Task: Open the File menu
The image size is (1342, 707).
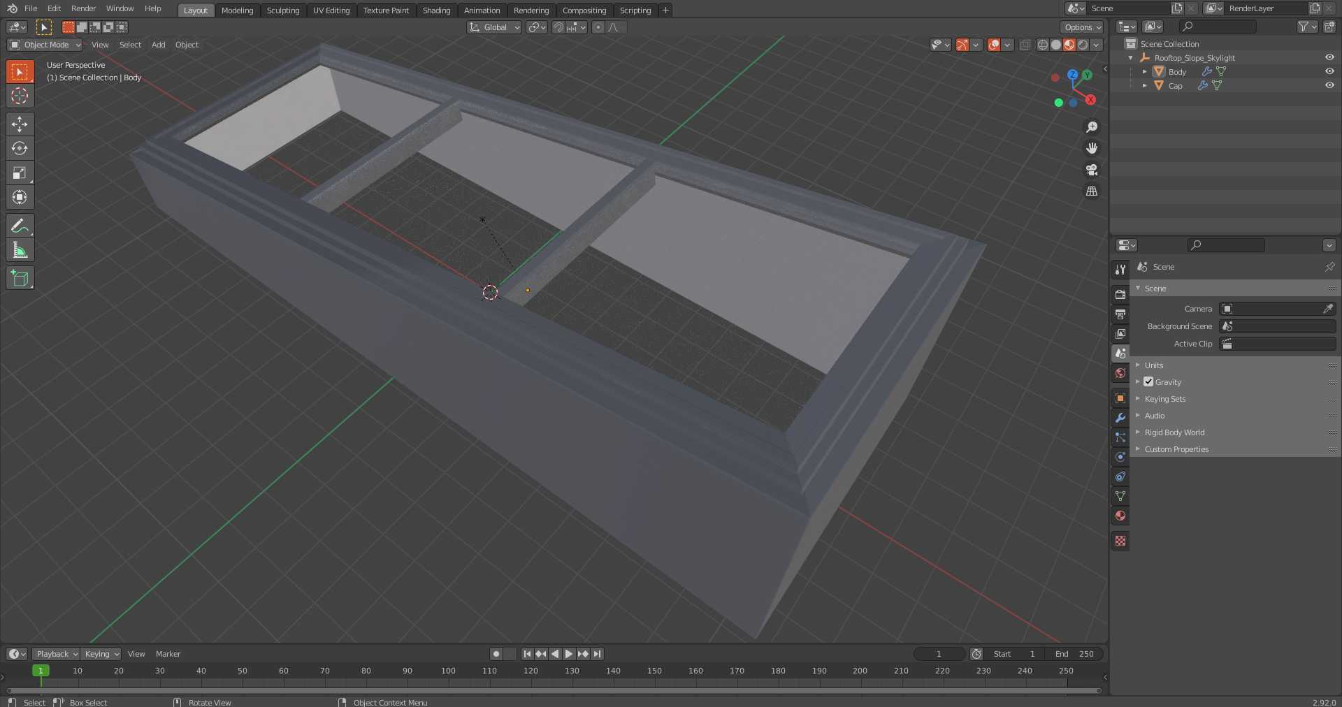Action: click(31, 8)
